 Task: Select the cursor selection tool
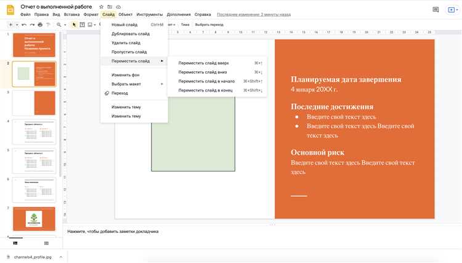click(74, 25)
